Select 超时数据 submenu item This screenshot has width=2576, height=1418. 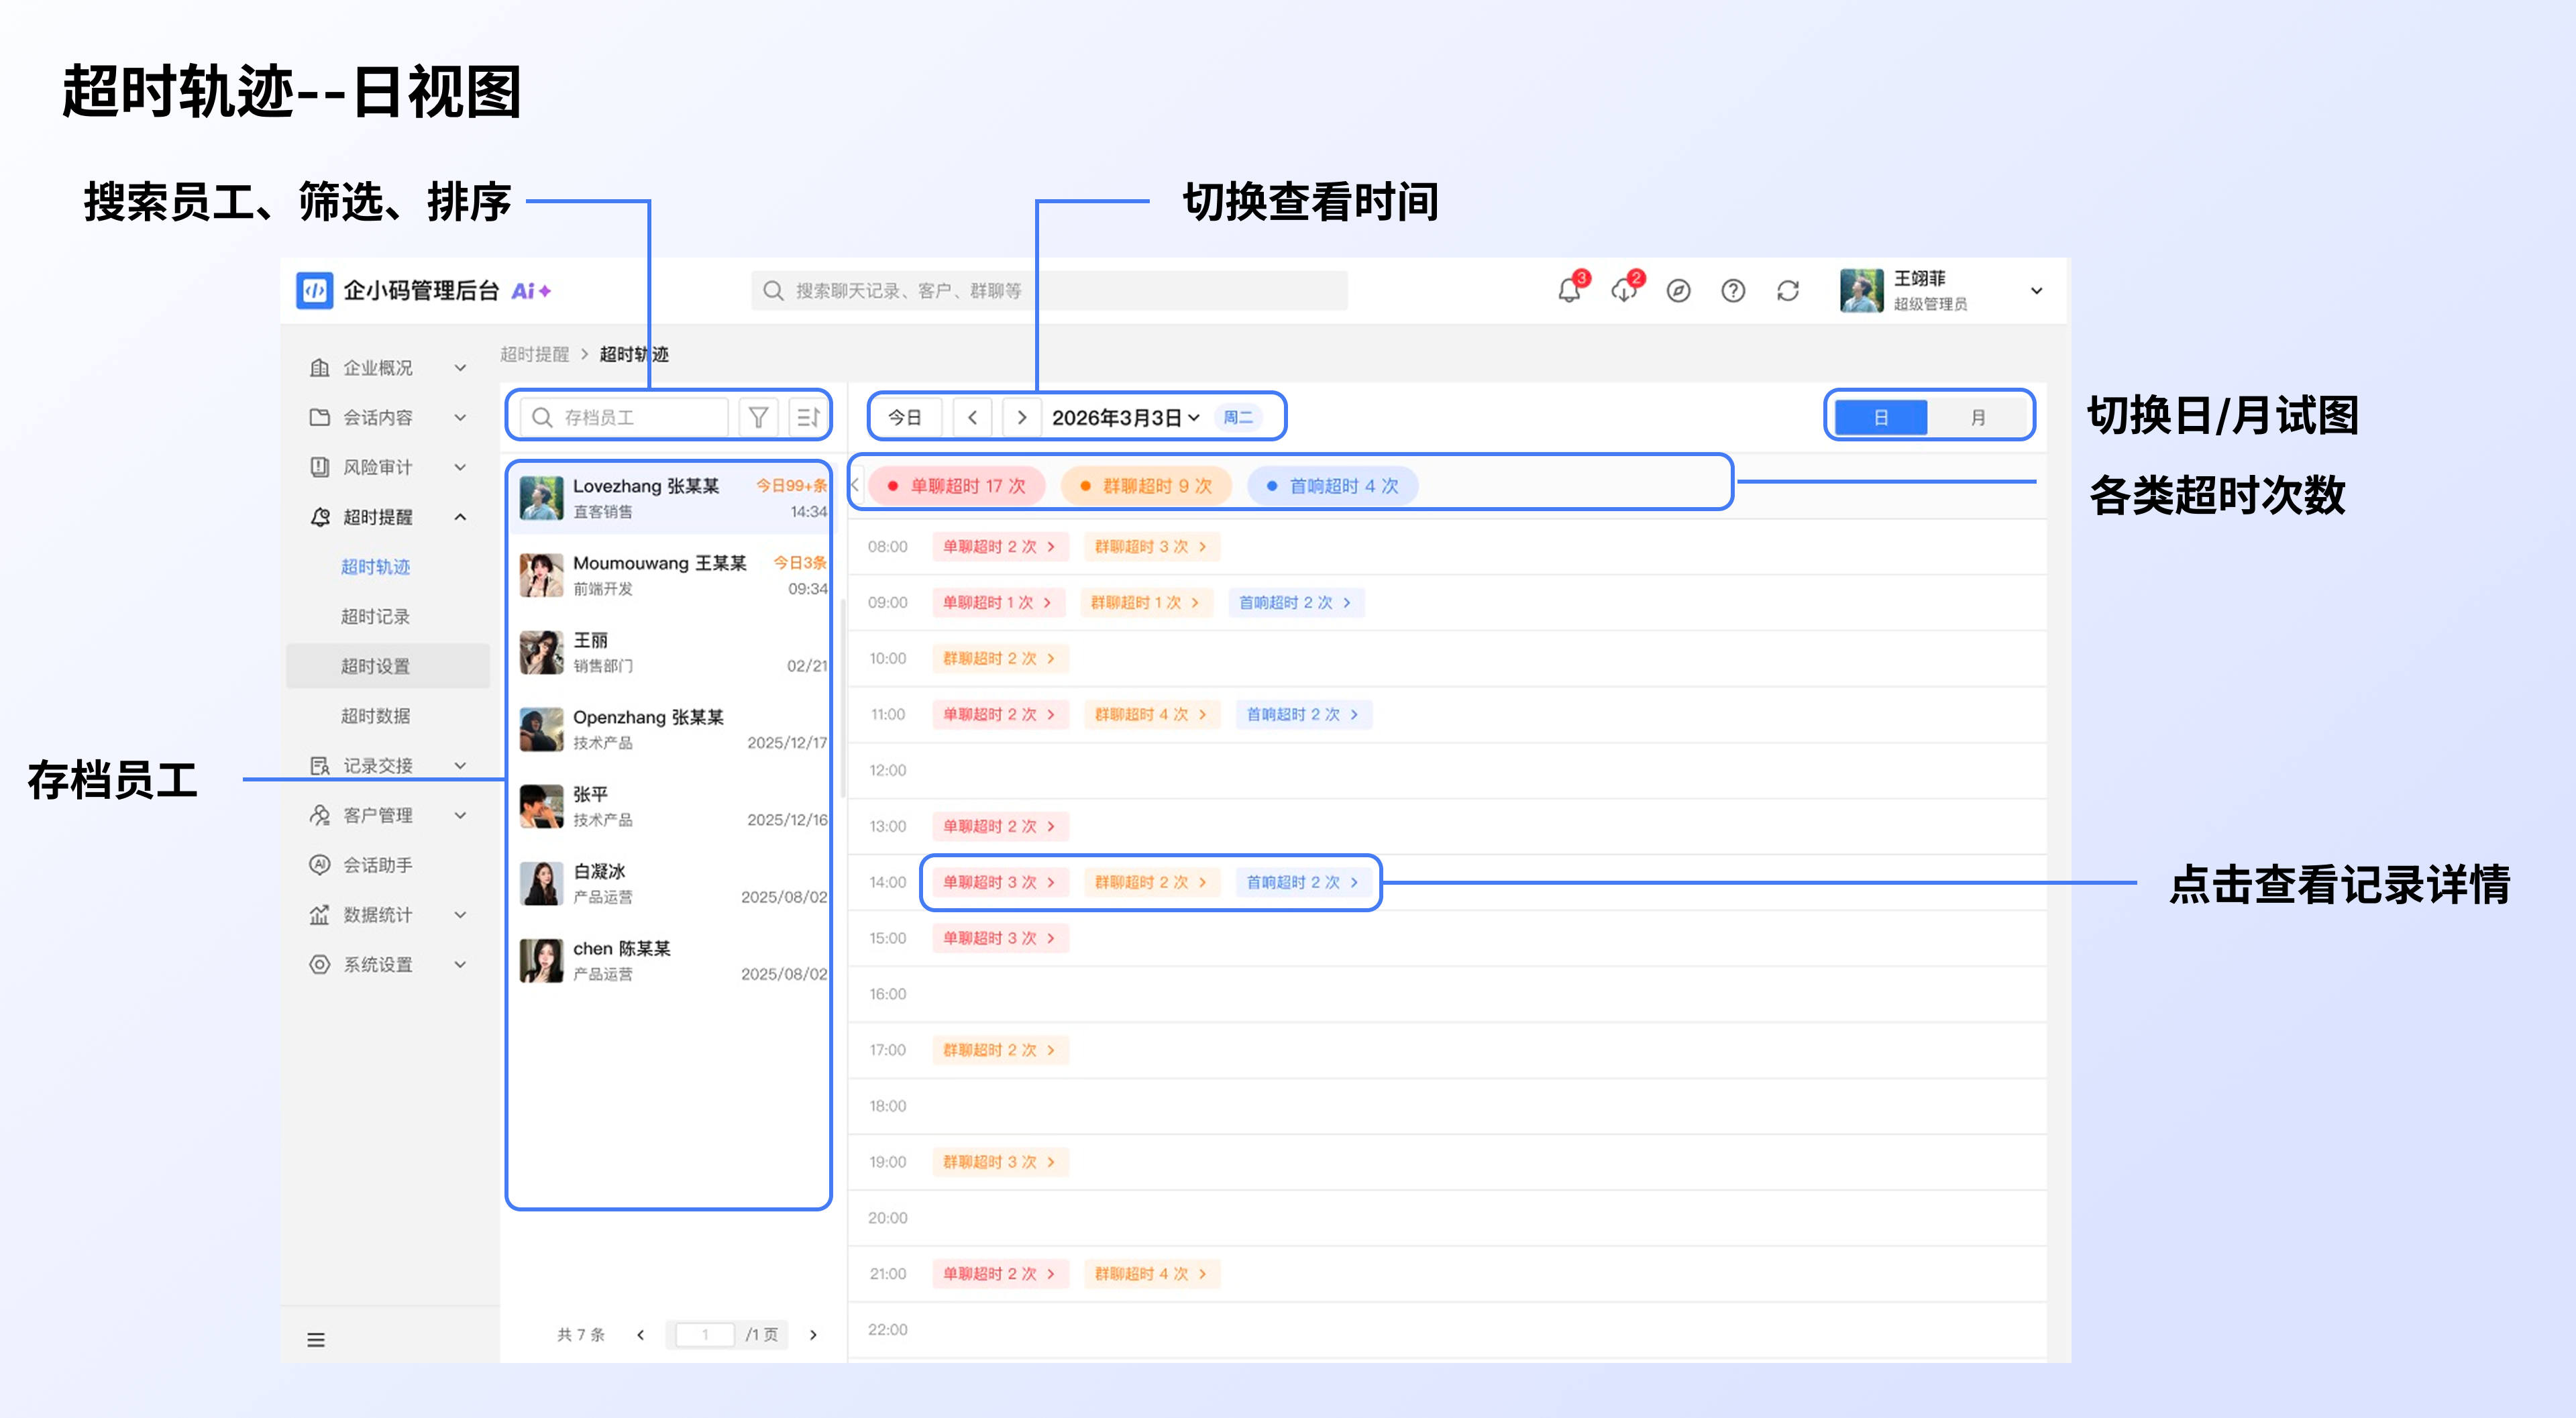point(375,716)
